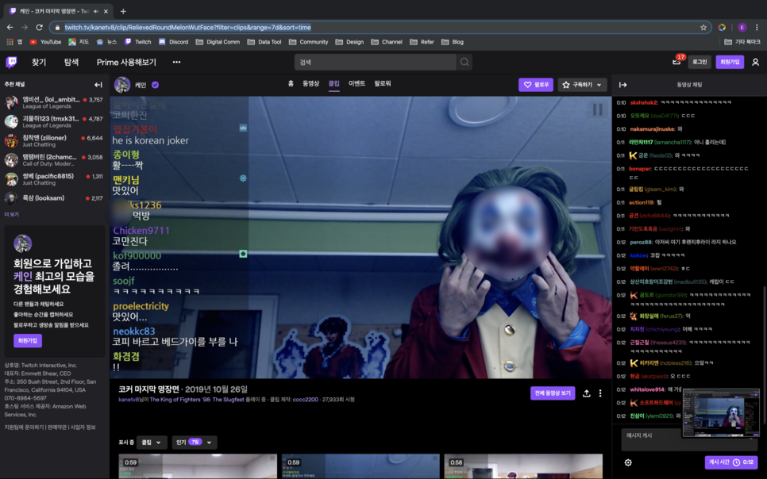
Task: Open the Digital Comm bookmark folder
Action: click(218, 42)
